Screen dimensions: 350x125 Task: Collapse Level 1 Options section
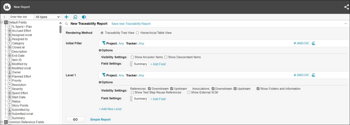100,82
